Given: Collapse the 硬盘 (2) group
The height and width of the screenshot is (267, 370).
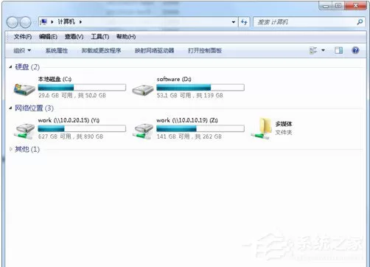Looking at the screenshot, I should coord(10,67).
